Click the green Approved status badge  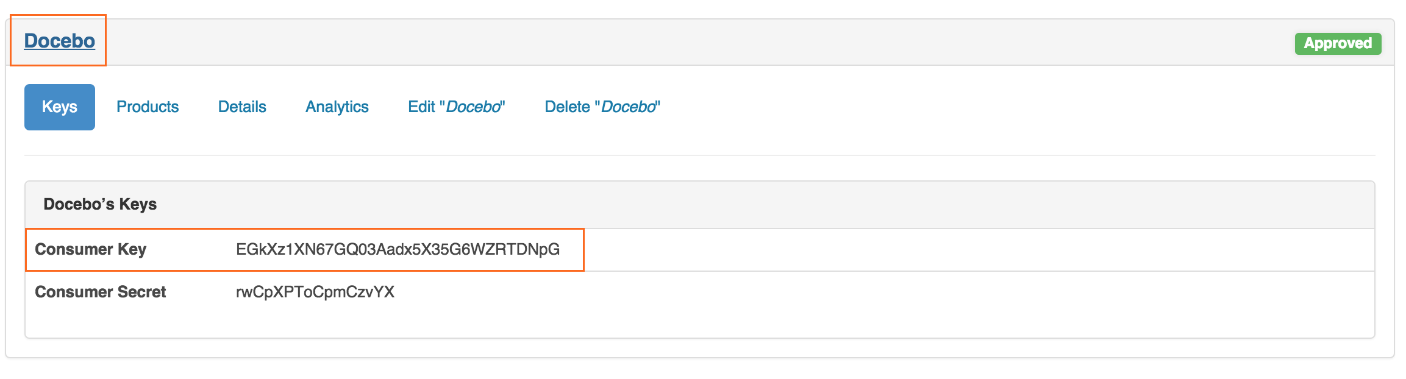(x=1338, y=43)
